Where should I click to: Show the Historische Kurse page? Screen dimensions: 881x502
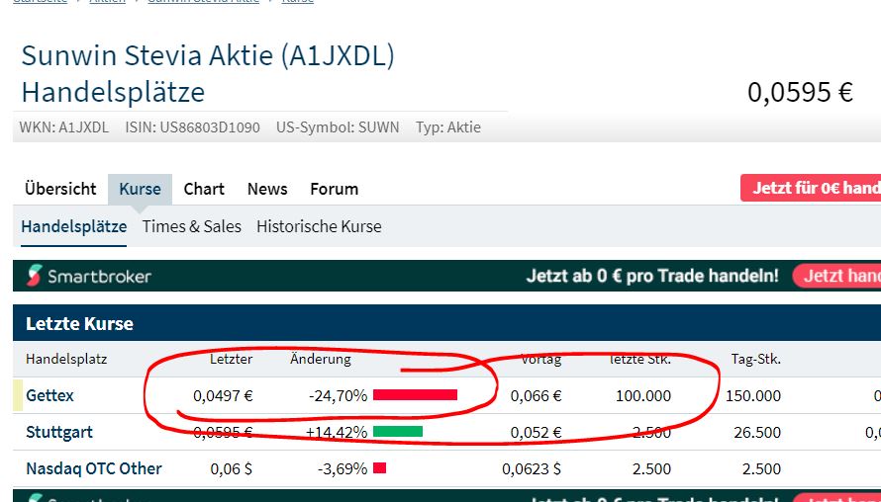(319, 226)
